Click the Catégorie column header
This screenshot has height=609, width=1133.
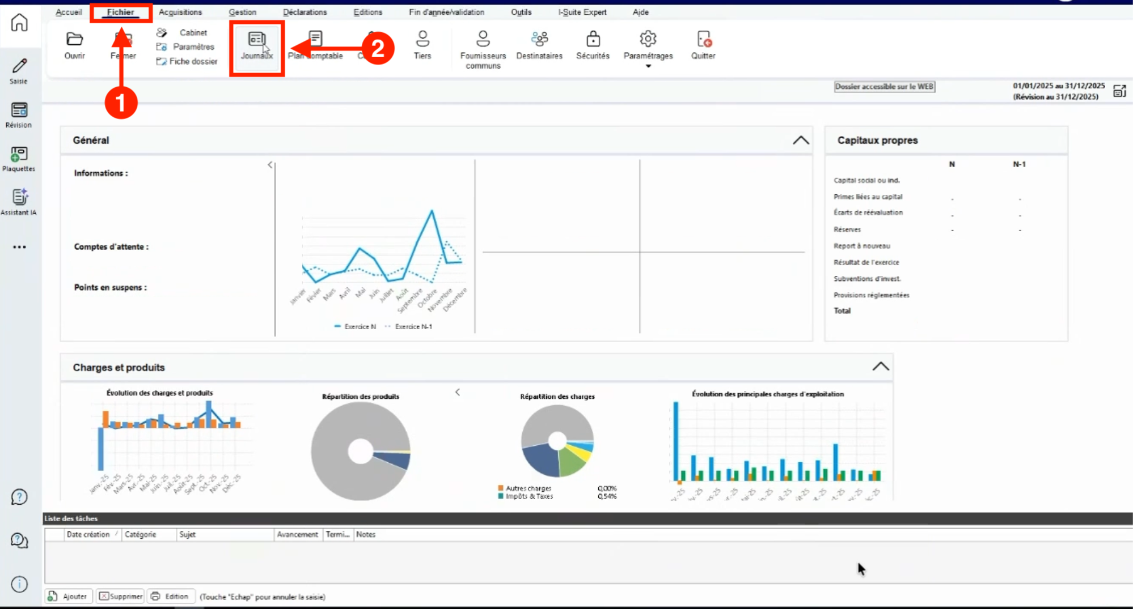(x=147, y=534)
